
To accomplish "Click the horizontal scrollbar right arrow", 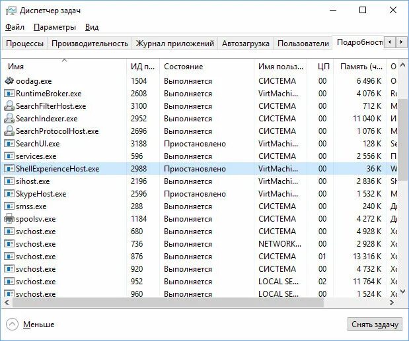I will click(x=392, y=302).
